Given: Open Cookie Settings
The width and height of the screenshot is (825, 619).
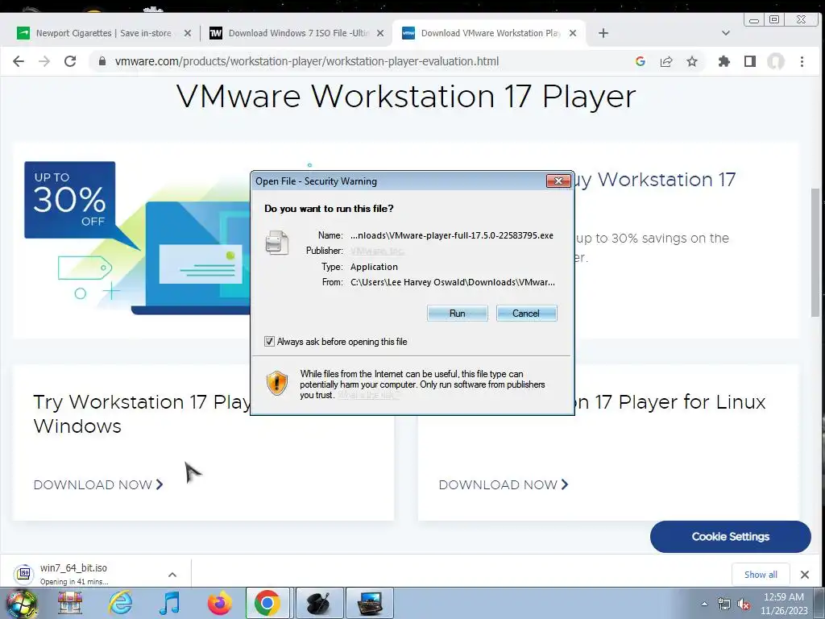Looking at the screenshot, I should [x=730, y=537].
